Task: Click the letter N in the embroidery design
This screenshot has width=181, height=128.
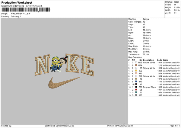Action: pos(42,65)
